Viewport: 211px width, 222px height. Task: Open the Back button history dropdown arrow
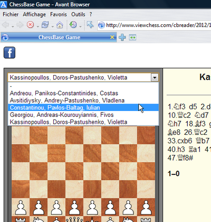coord(13,26)
